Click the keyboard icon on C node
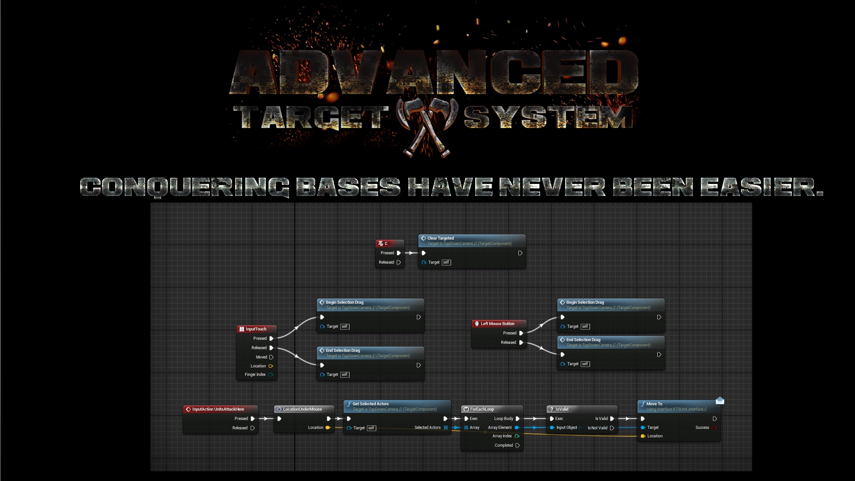The width and height of the screenshot is (855, 481). [380, 244]
